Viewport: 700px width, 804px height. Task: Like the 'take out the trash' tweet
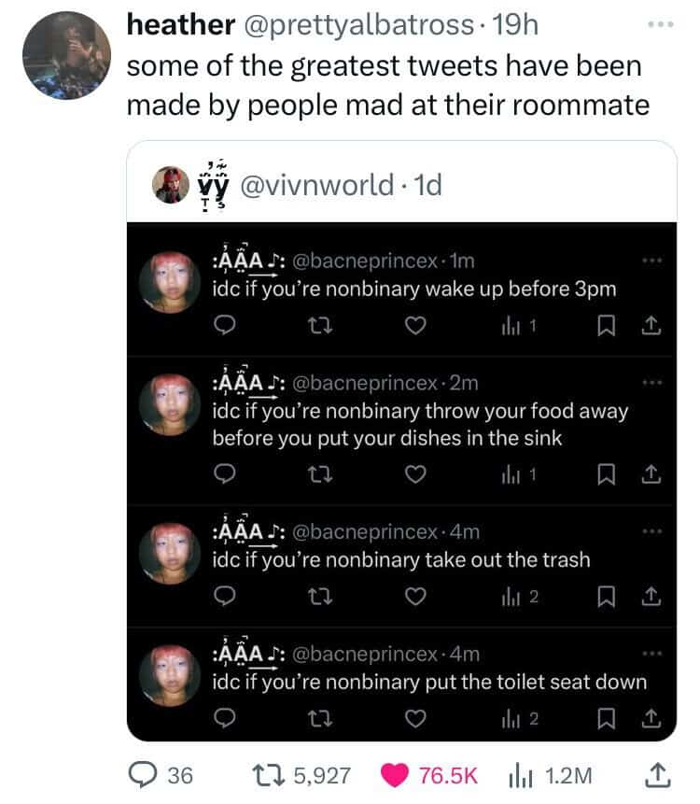415,597
